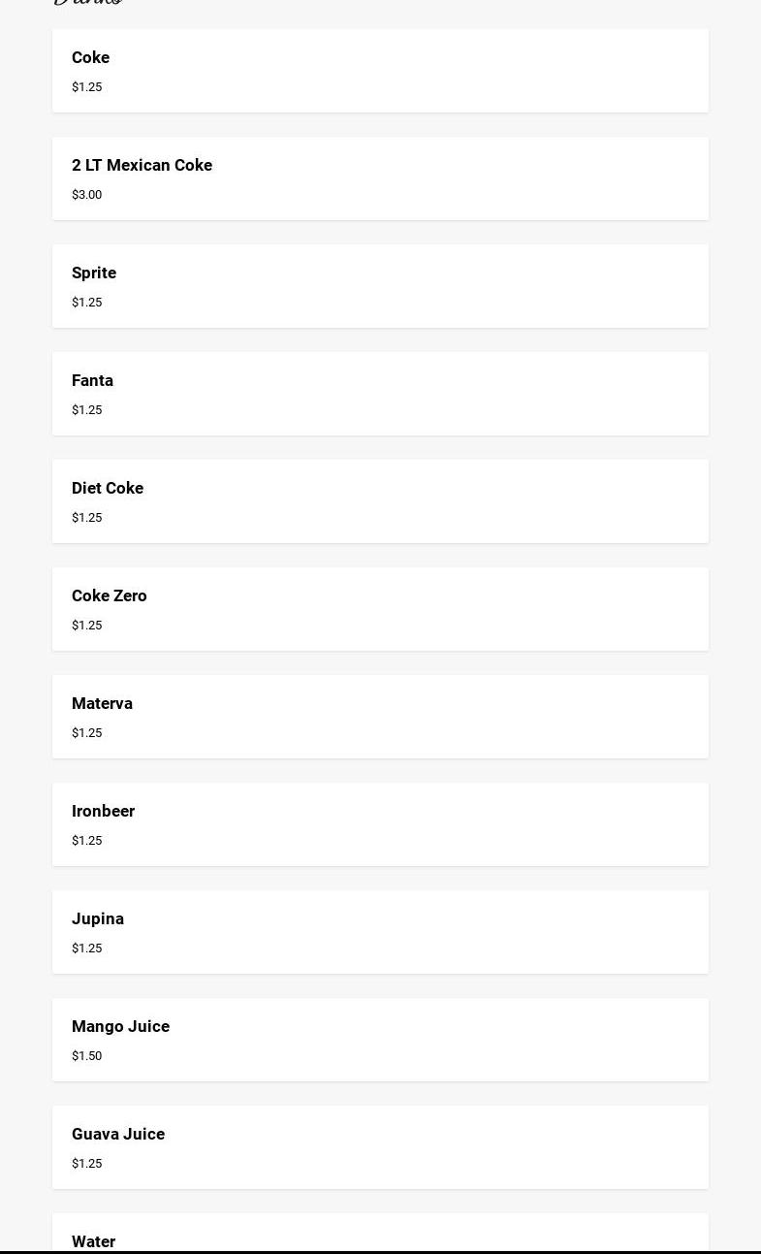The height and width of the screenshot is (1254, 761).
Task: Open the Guava Juice item
Action: [118, 1135]
